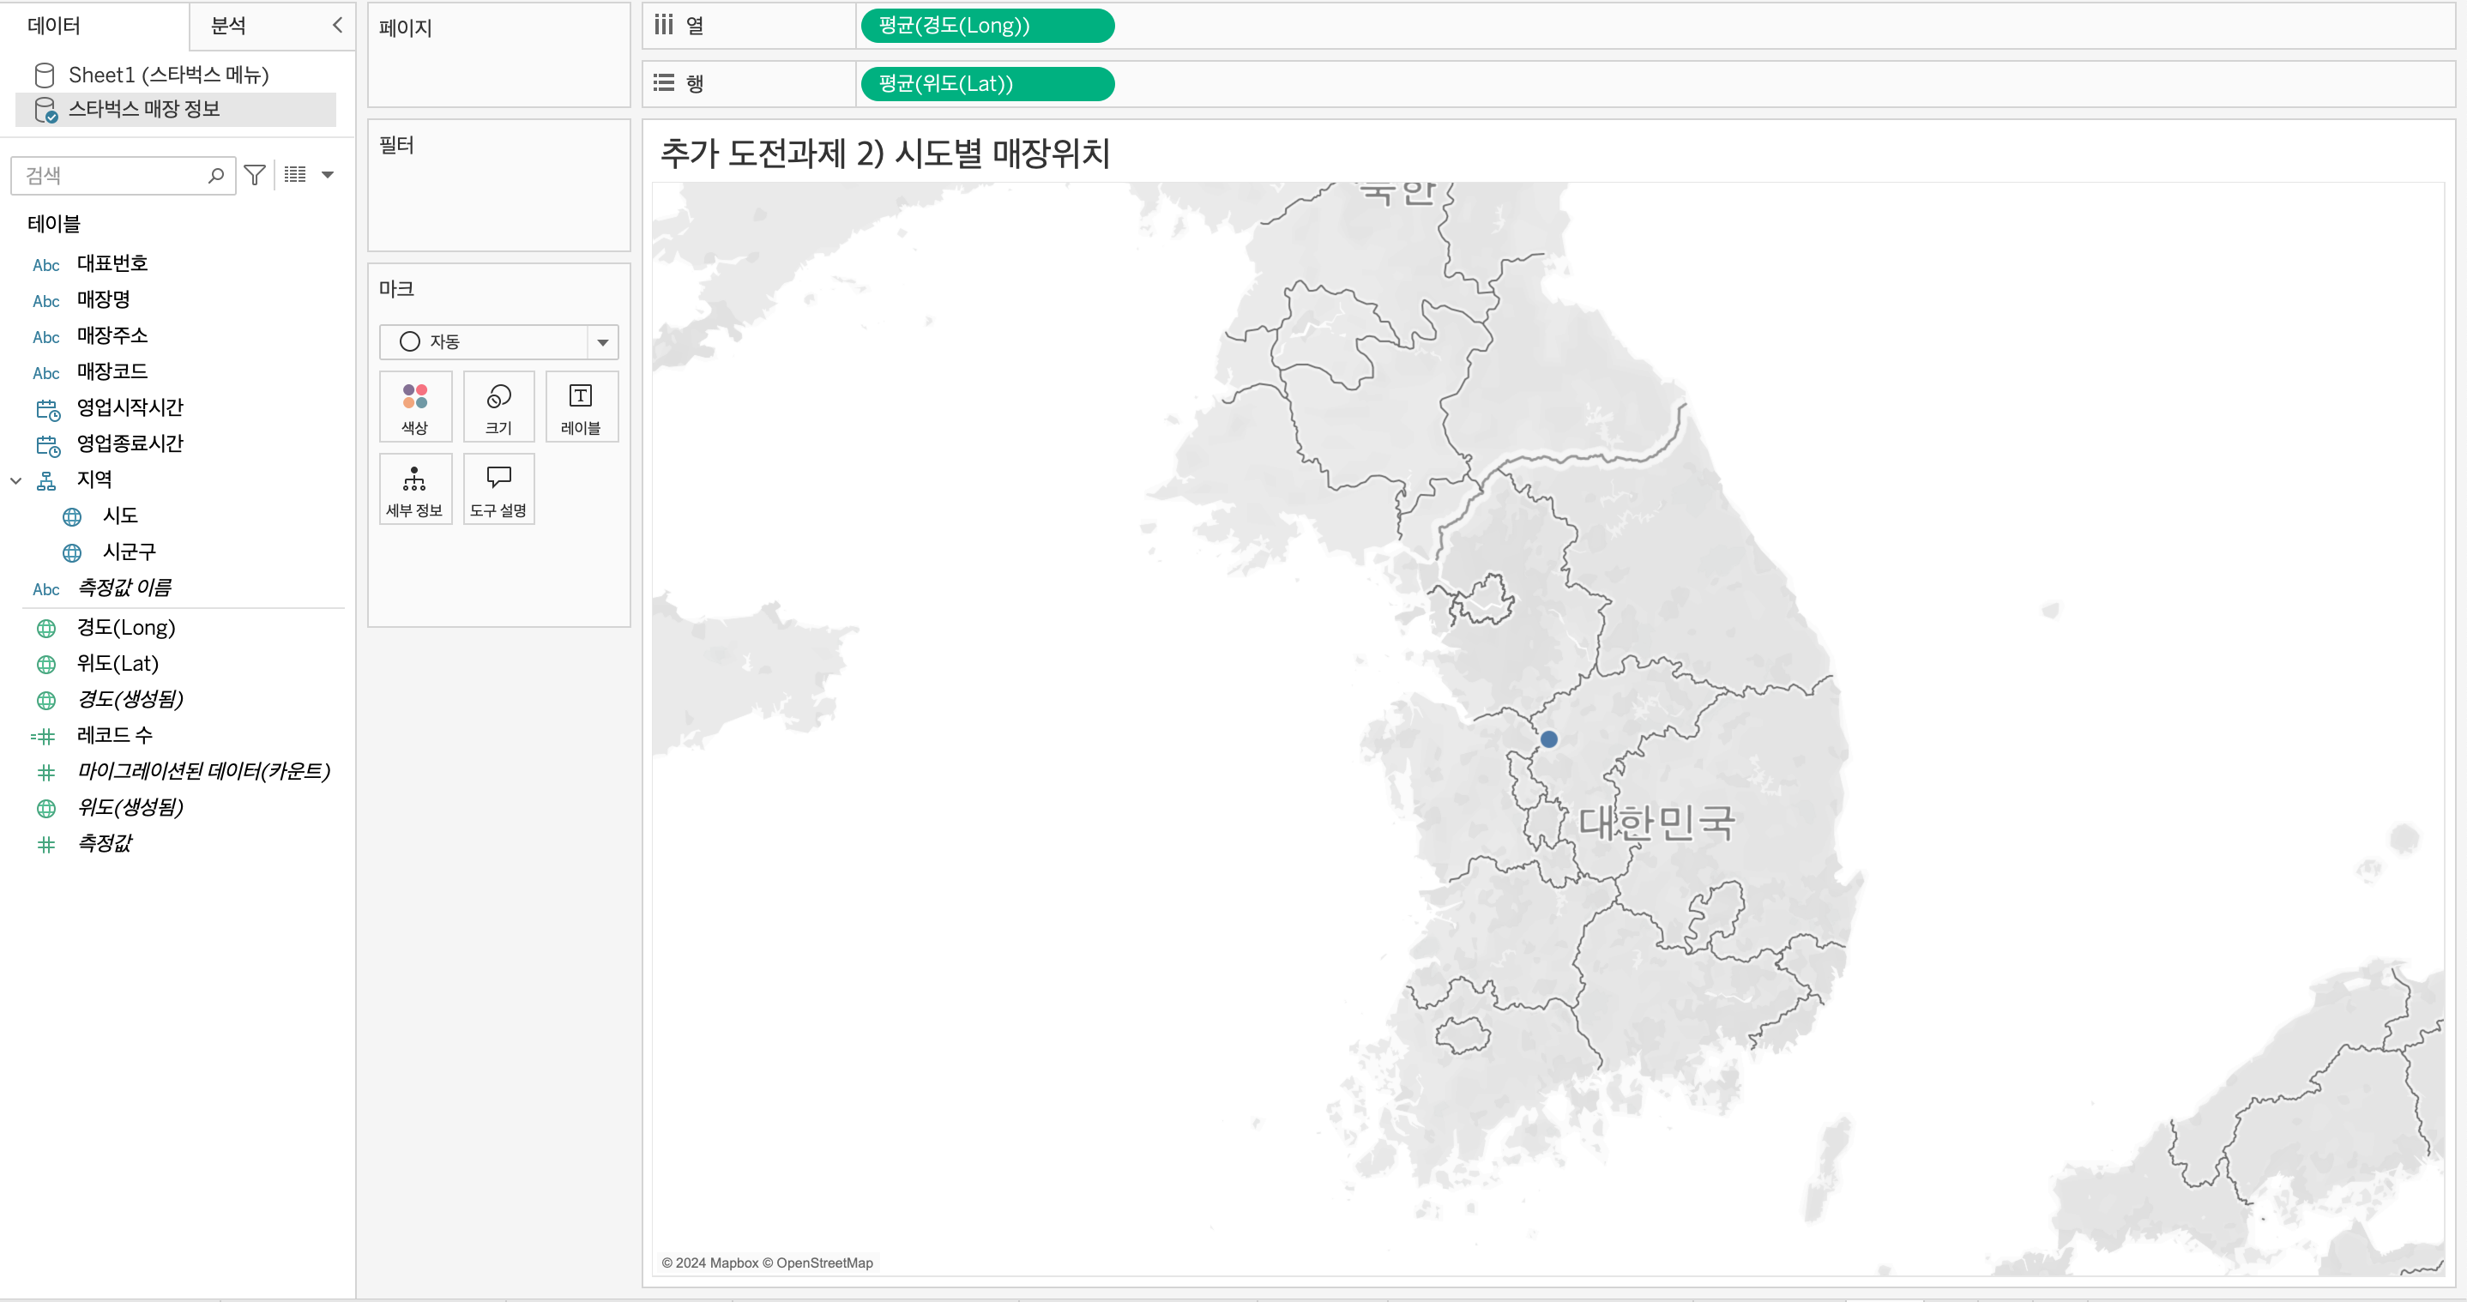Collapse the data pane with the arrow
2467x1302 pixels.
[337, 26]
